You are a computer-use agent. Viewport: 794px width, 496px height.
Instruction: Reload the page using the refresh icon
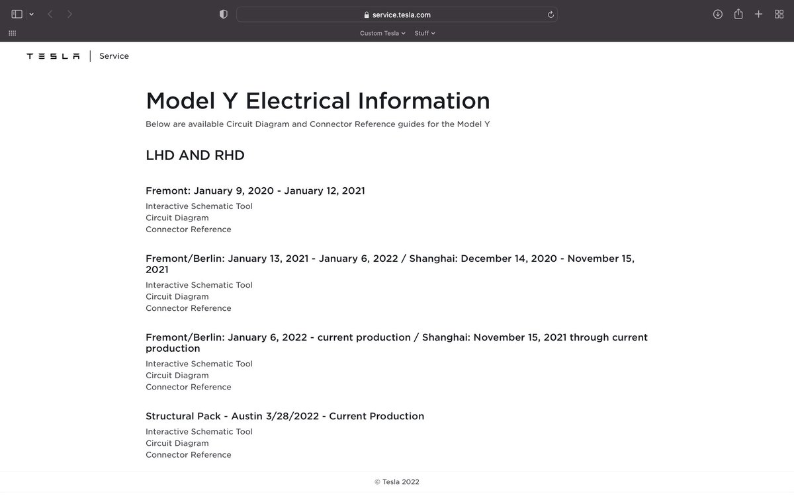550,14
